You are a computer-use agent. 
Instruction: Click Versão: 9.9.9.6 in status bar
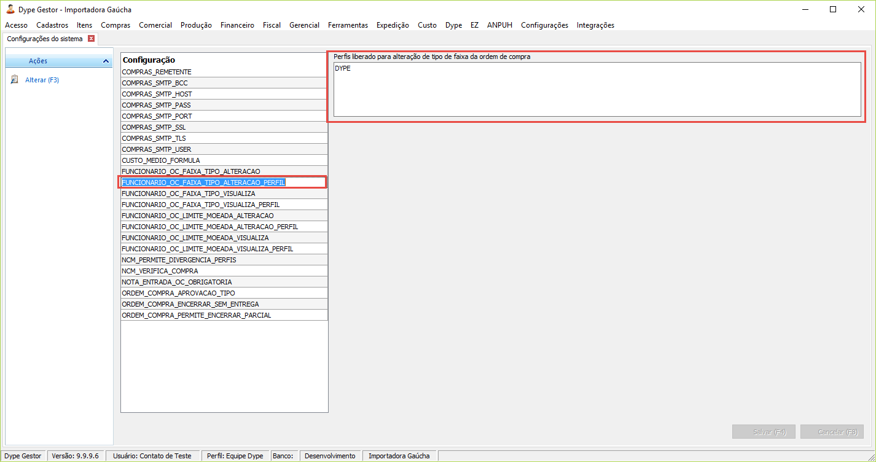[x=76, y=456]
